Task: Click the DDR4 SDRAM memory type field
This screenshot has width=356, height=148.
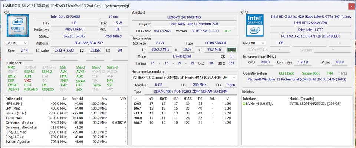Action: (216, 43)
